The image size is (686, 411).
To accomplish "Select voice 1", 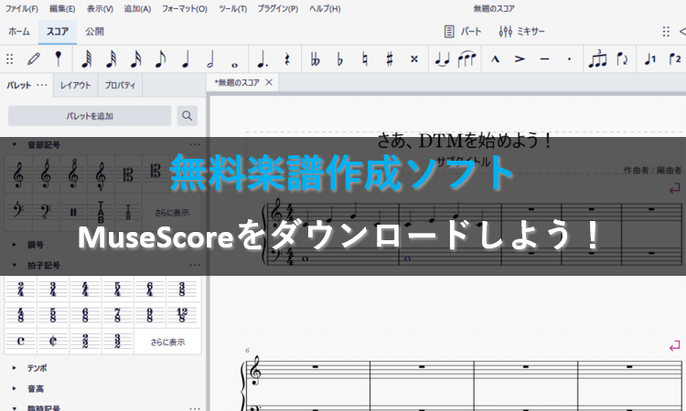I will click(649, 59).
